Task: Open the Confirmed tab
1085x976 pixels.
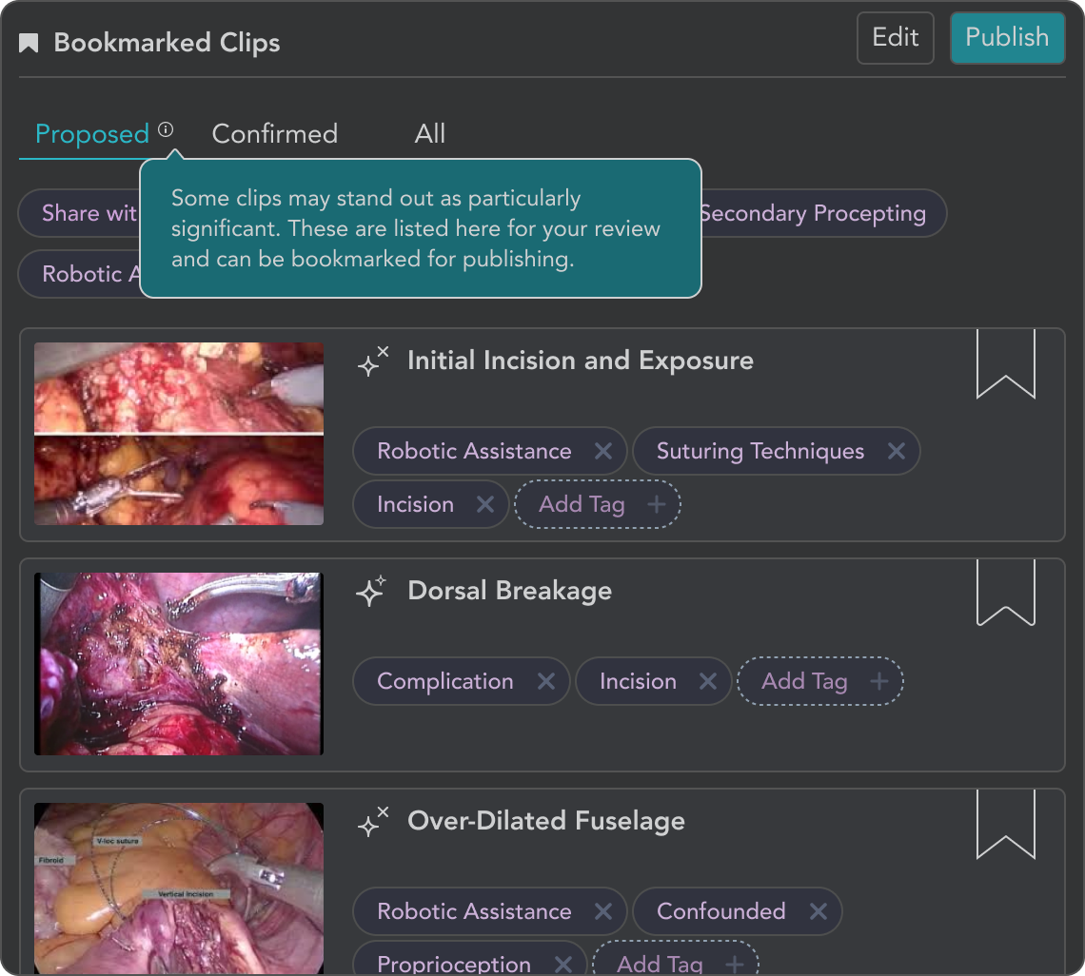Action: pyautogui.click(x=275, y=133)
